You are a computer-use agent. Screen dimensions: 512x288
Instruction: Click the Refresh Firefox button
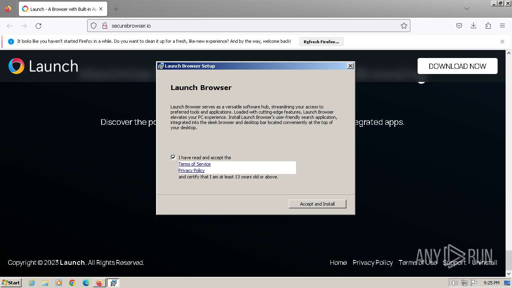(321, 42)
